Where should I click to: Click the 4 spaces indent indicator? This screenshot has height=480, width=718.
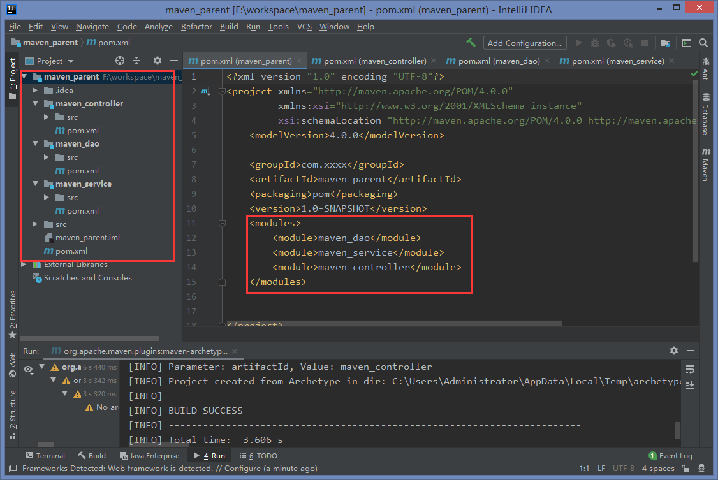tap(658, 468)
